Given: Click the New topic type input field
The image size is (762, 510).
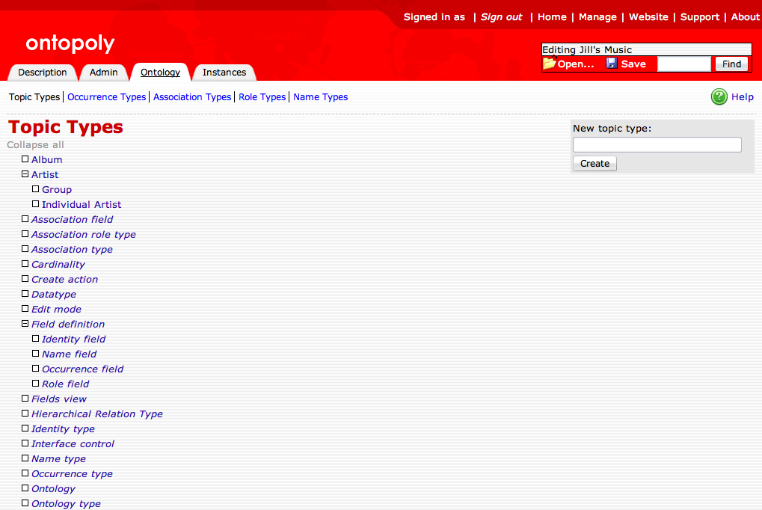Looking at the screenshot, I should click(x=656, y=144).
